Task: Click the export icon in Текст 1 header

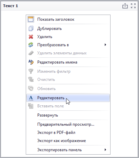Action: click(x=125, y=6)
